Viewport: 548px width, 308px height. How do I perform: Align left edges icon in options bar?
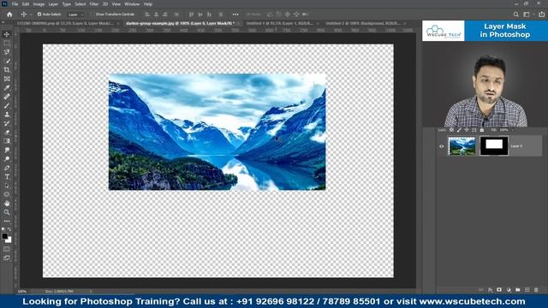click(x=147, y=15)
